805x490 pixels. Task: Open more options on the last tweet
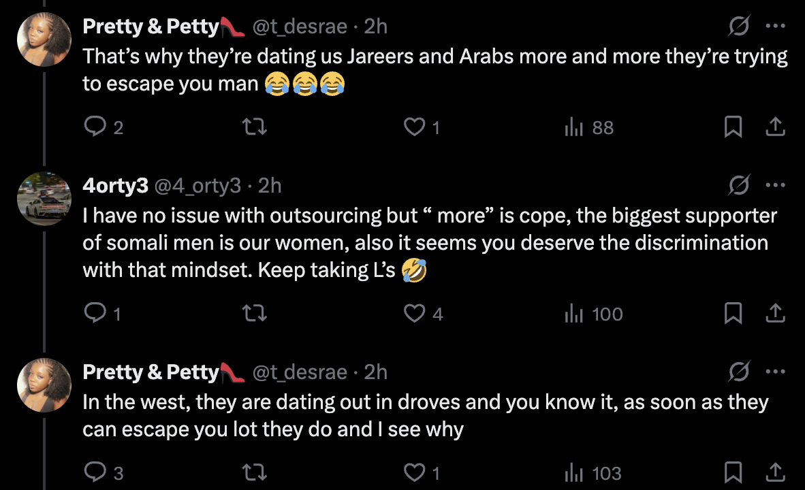pos(776,372)
